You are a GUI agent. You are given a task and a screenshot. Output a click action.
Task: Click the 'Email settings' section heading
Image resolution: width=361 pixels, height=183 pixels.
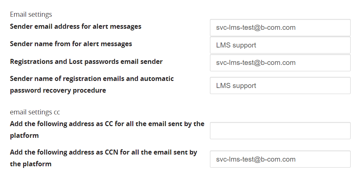tap(31, 14)
